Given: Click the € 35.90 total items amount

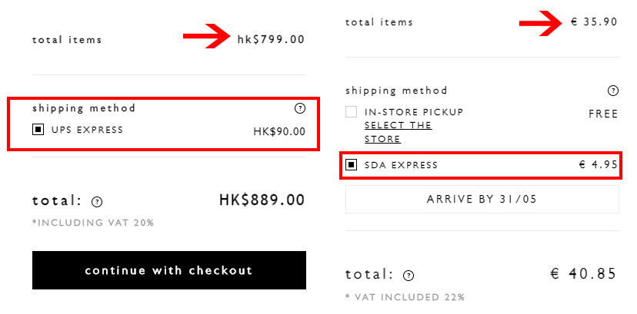Looking at the screenshot, I should [x=594, y=22].
